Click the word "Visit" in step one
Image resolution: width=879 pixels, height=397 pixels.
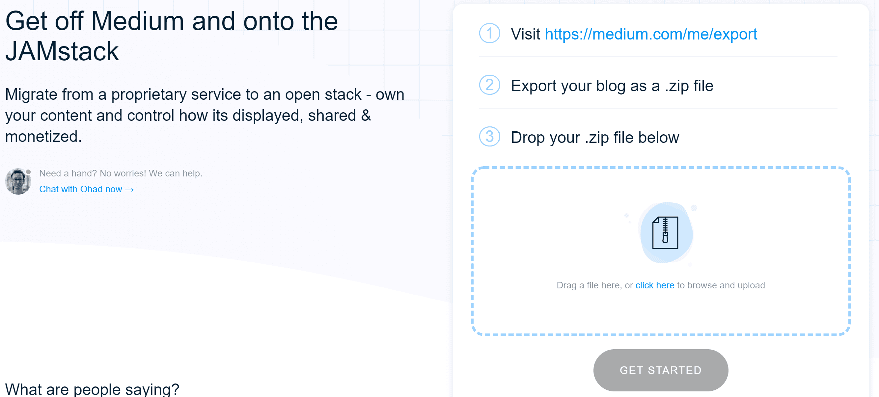(526, 34)
